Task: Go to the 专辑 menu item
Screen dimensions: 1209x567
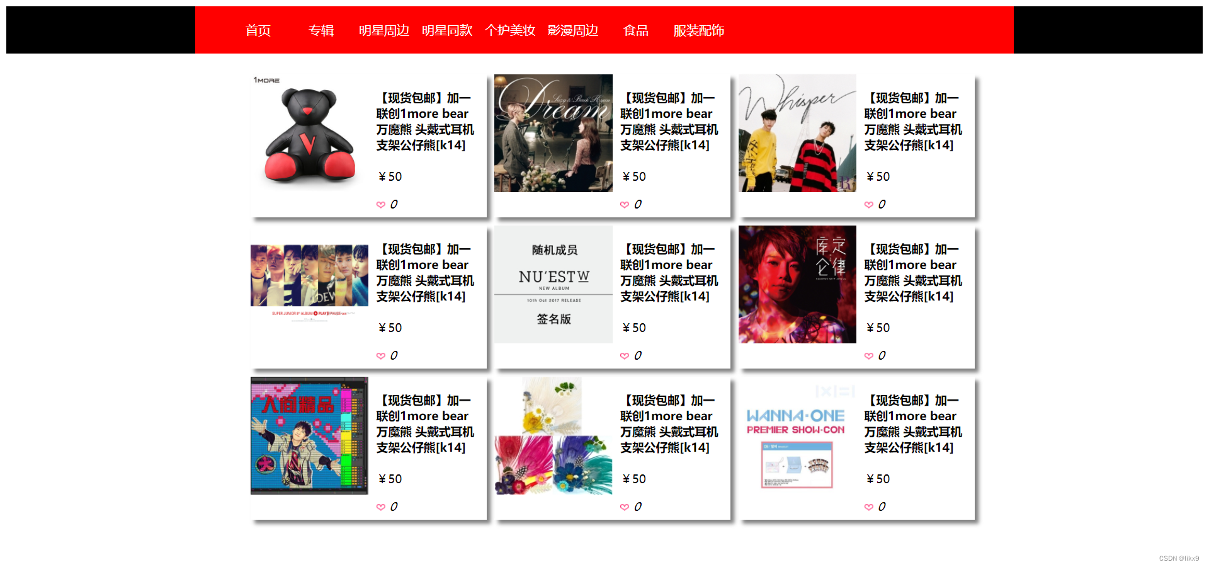Action: click(x=321, y=30)
